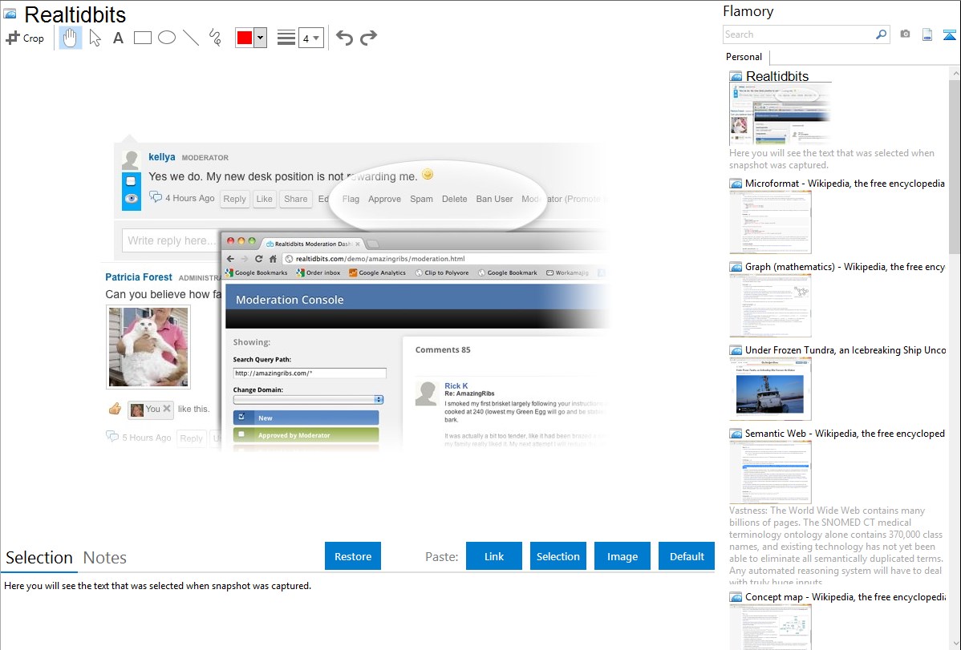
Task: Click the Restore button
Action: point(353,556)
